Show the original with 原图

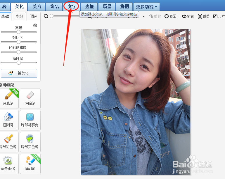170,16
